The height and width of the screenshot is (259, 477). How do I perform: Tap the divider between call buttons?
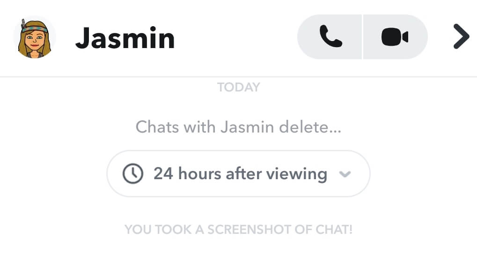click(x=363, y=37)
